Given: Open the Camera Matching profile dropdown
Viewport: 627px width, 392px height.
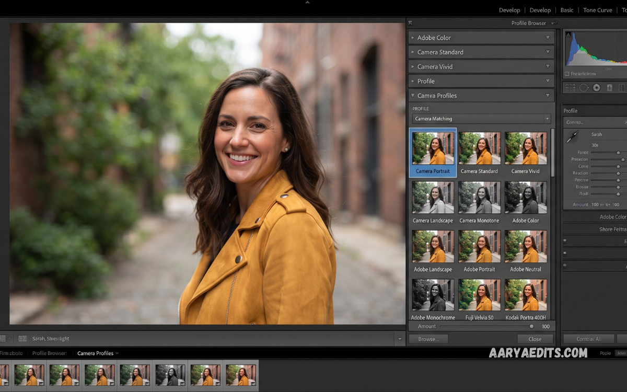Looking at the screenshot, I should point(481,119).
